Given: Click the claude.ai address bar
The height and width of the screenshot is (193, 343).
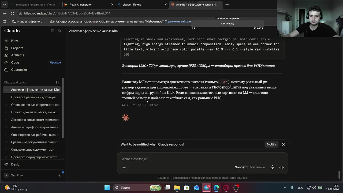Looking at the screenshot, I should [x=147, y=13].
